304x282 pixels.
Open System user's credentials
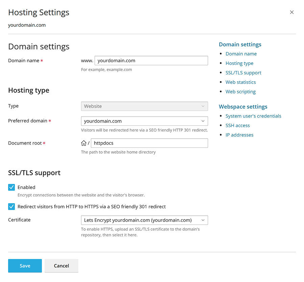pos(253,116)
